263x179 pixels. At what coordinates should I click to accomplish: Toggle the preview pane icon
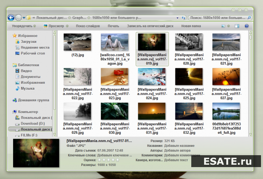(237, 26)
